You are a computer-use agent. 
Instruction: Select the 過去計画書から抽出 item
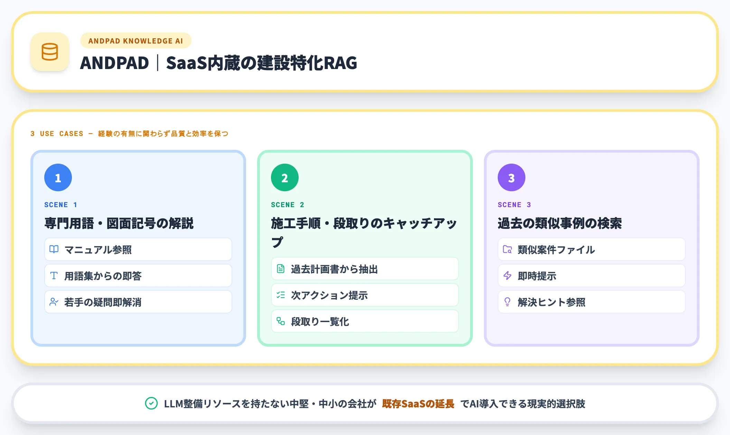click(x=365, y=269)
